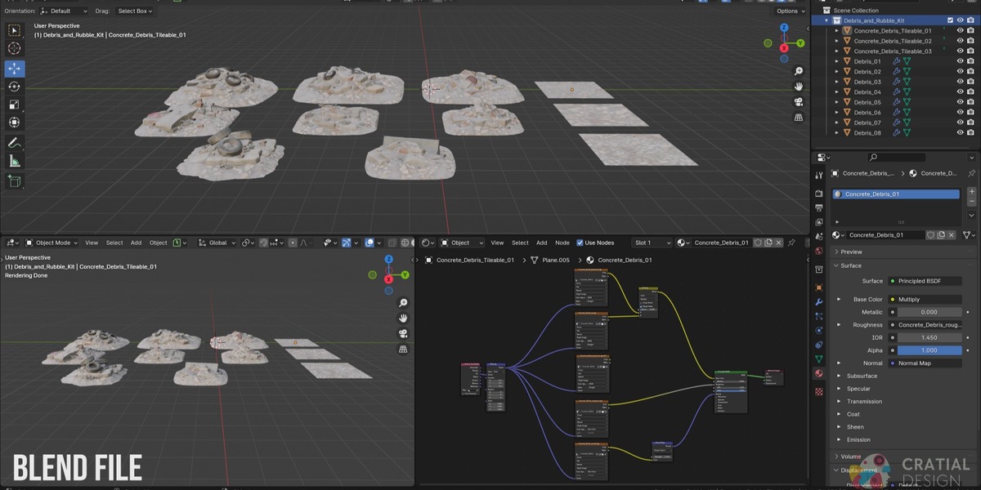The width and height of the screenshot is (981, 490).
Task: Hide Concrete_Debris_Tileable_02 with eye icon
Action: (961, 41)
